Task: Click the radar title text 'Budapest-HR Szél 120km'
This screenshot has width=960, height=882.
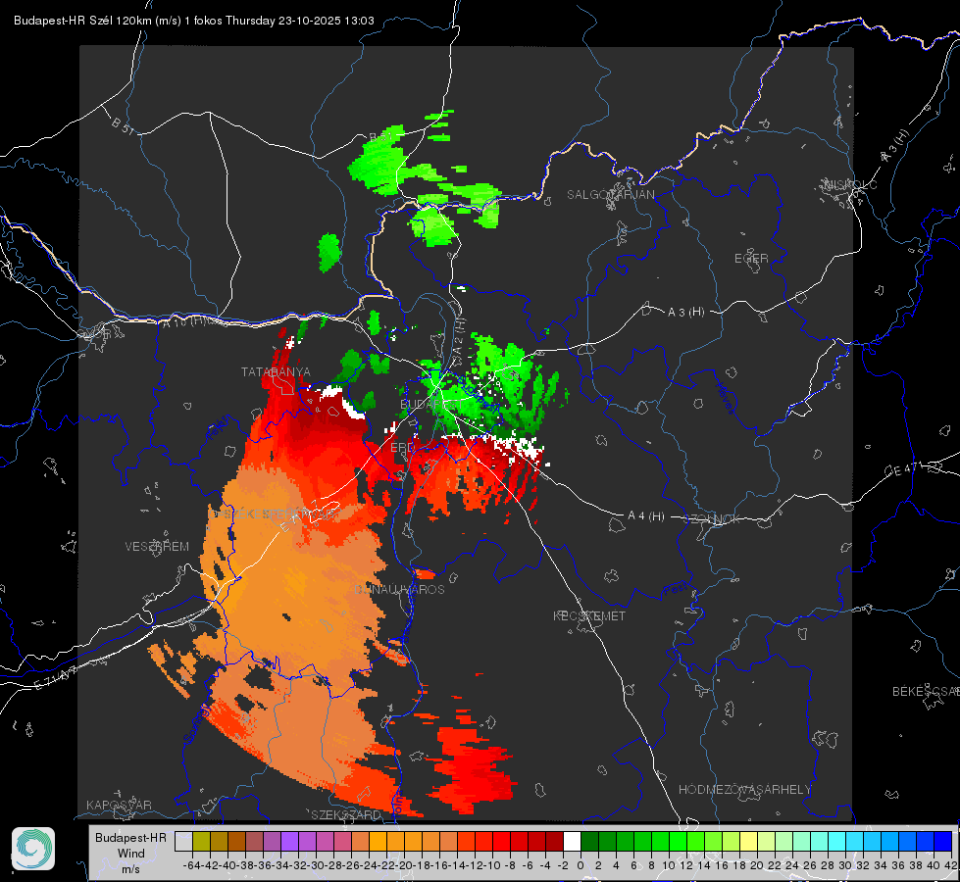Action: (x=82, y=21)
